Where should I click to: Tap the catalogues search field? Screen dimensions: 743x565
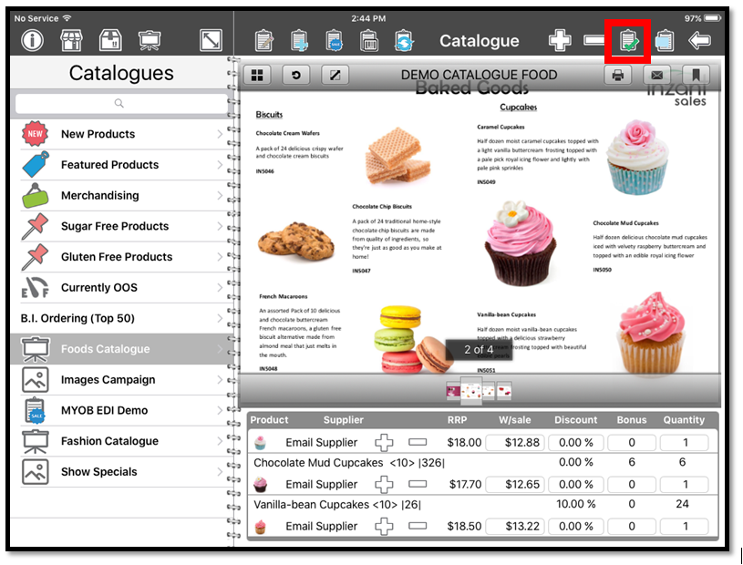pyautogui.click(x=121, y=103)
